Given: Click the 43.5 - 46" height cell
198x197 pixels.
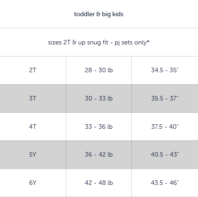Looking at the screenshot, I should tap(165, 183).
